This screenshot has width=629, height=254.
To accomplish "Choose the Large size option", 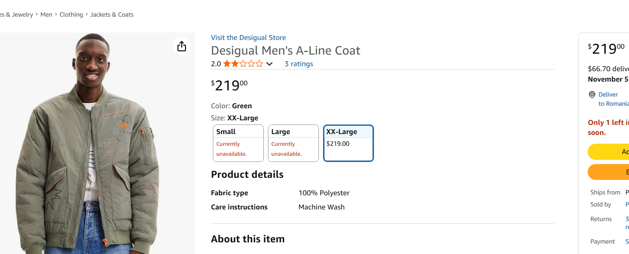I will click(293, 143).
